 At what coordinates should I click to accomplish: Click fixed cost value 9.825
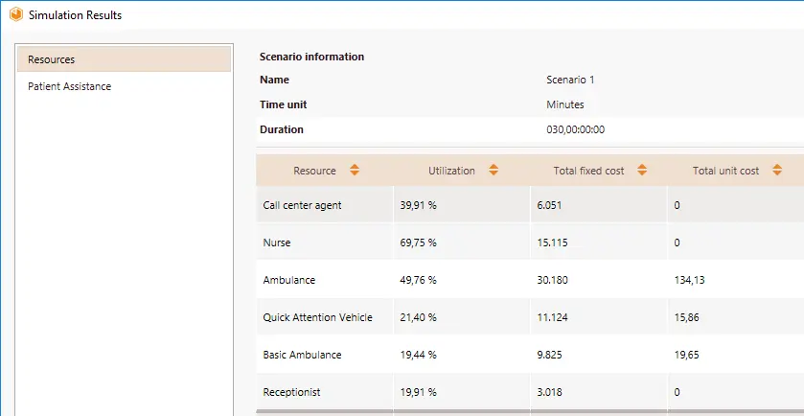549,355
